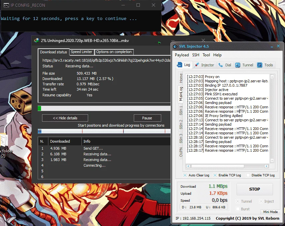
Task: Maximize the IP CONFIG_RECON window
Action: click(x=138, y=5)
